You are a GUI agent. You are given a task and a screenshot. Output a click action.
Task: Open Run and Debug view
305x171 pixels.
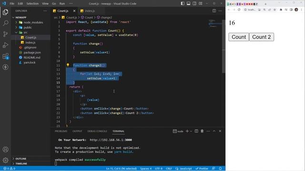click(5, 45)
